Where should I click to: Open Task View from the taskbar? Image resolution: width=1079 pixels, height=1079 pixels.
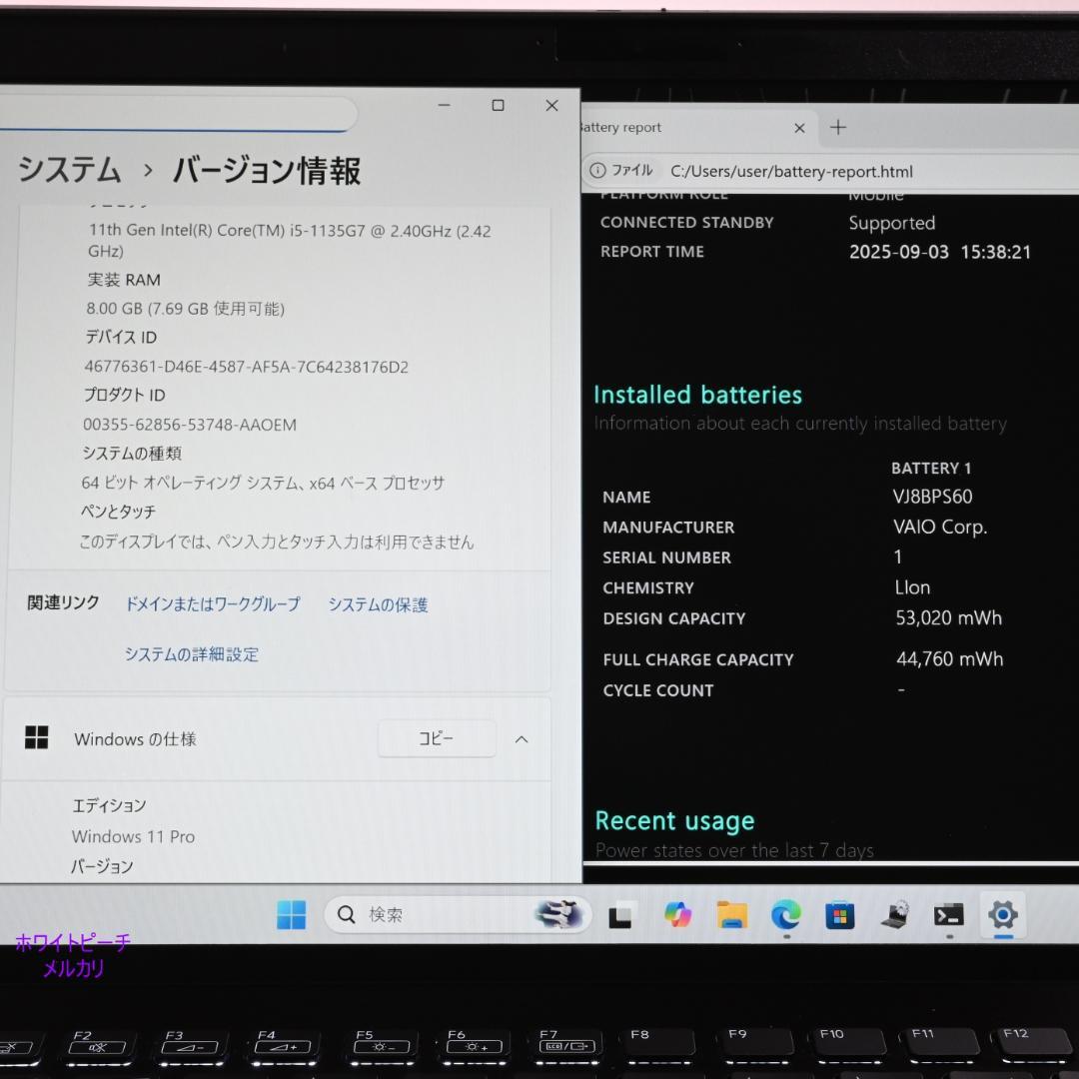click(620, 915)
